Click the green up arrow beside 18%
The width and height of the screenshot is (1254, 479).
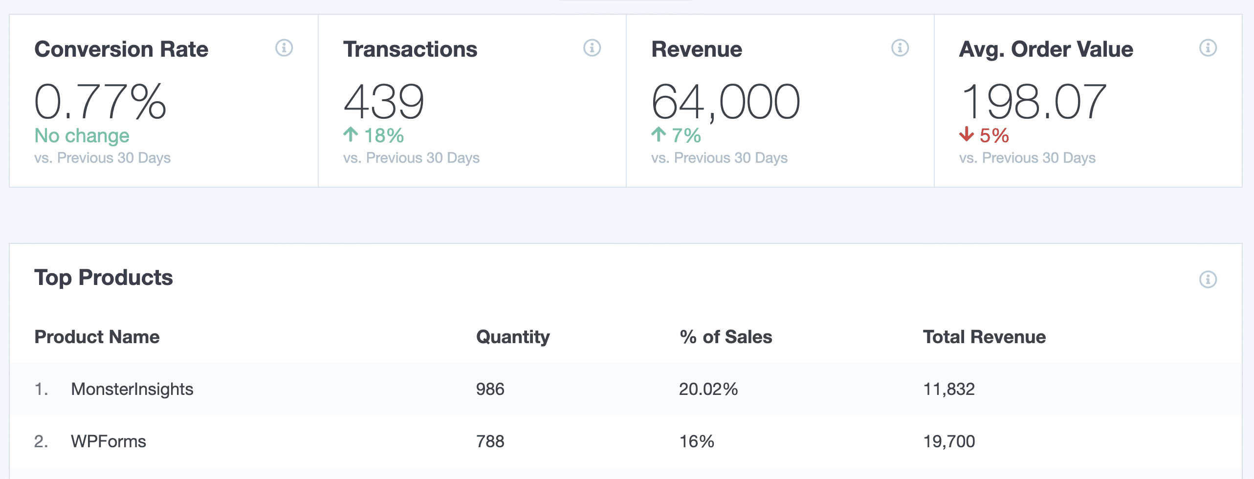pos(351,134)
